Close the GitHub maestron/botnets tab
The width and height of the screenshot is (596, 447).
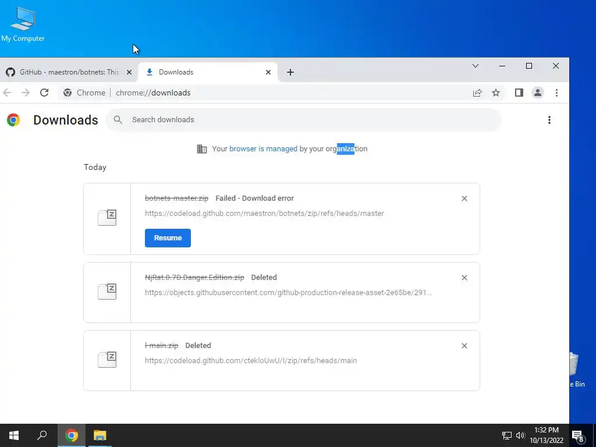(x=129, y=72)
